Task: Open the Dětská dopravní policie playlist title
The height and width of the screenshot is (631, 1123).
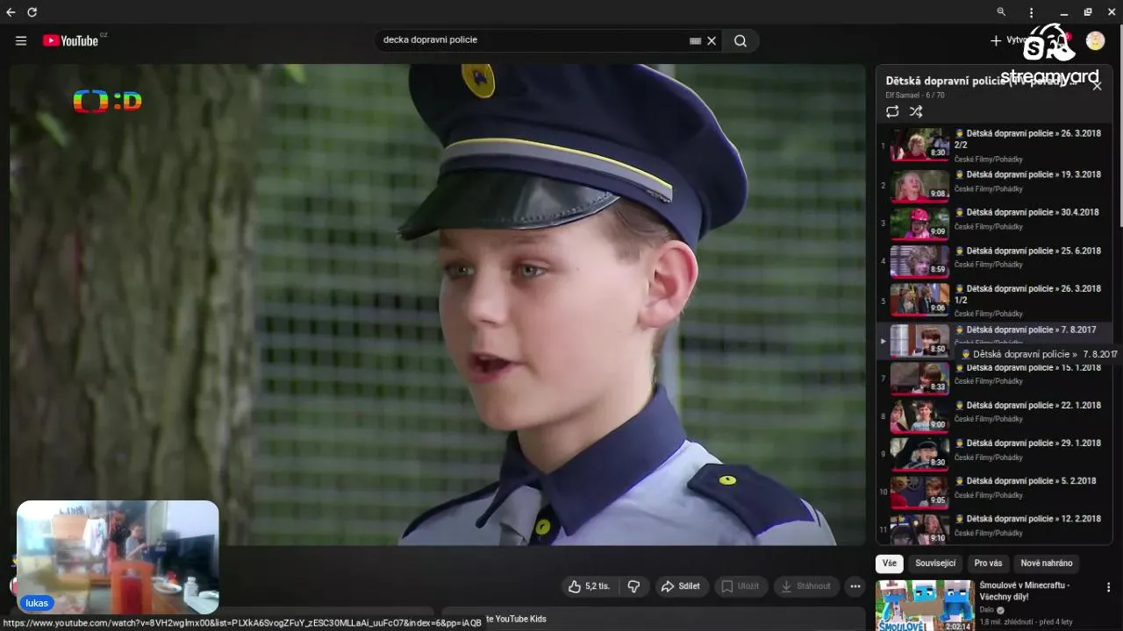Action: click(981, 81)
